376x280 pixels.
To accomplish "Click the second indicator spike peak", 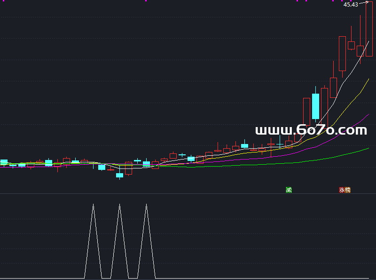I will click(x=120, y=205).
